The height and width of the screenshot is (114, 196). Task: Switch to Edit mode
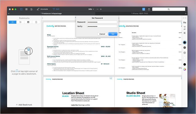pyautogui.click(x=56, y=9)
